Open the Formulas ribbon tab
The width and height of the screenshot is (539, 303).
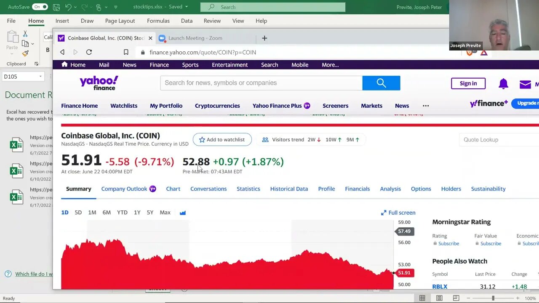point(158,21)
